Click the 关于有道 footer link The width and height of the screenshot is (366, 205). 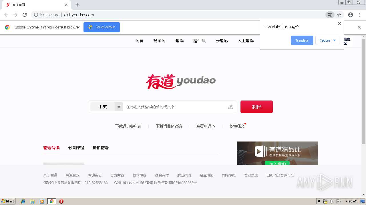(50, 175)
